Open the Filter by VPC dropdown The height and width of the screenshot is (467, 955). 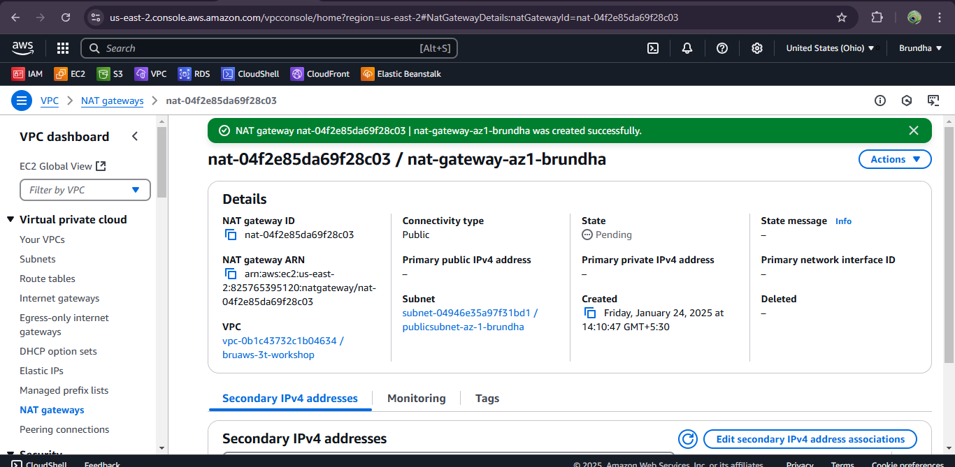(85, 190)
